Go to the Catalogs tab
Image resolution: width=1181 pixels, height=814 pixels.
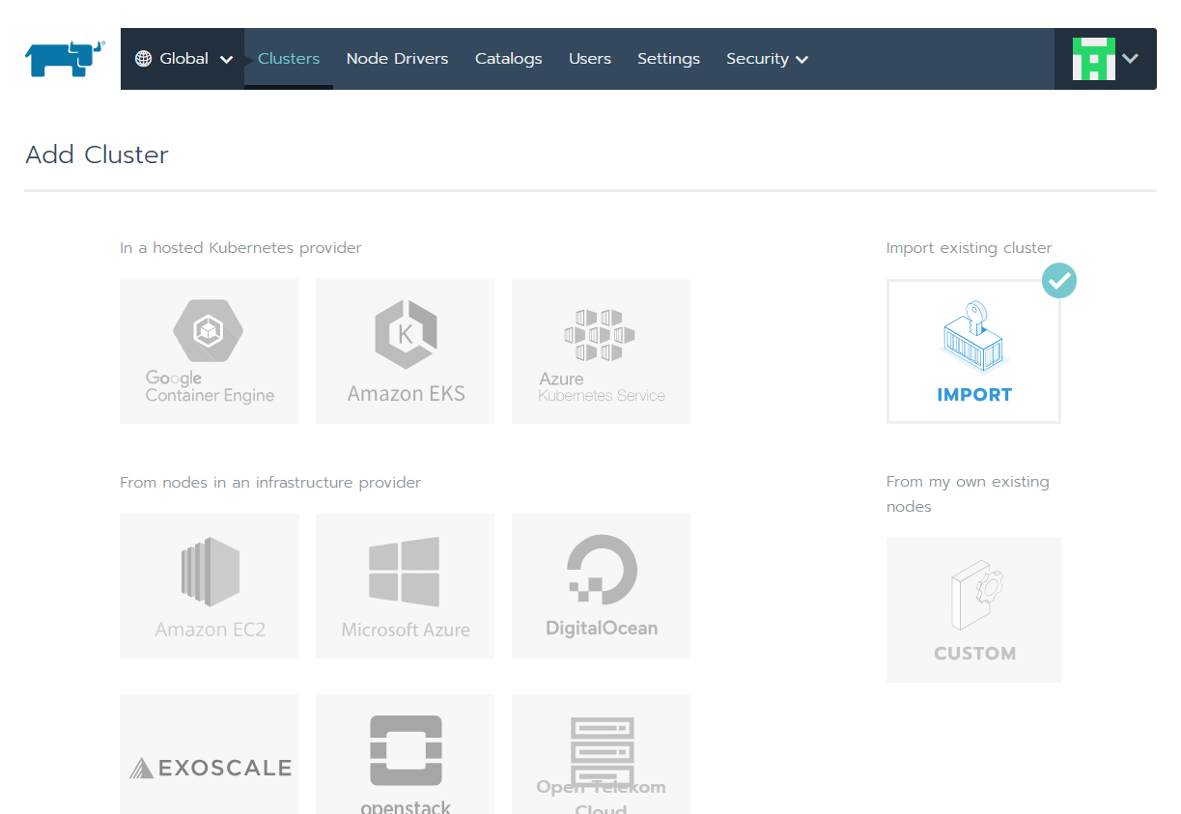(508, 59)
